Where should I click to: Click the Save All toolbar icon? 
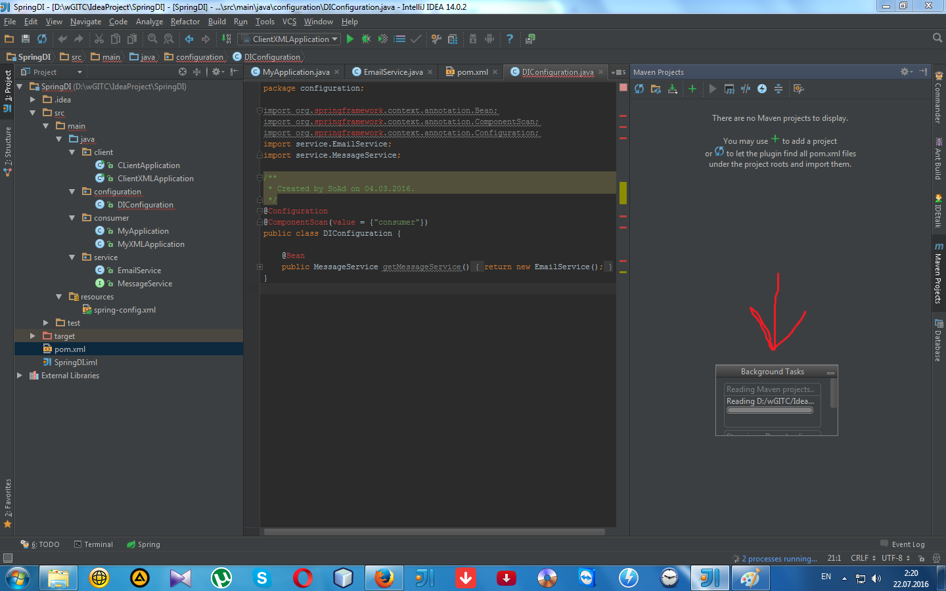(26, 39)
